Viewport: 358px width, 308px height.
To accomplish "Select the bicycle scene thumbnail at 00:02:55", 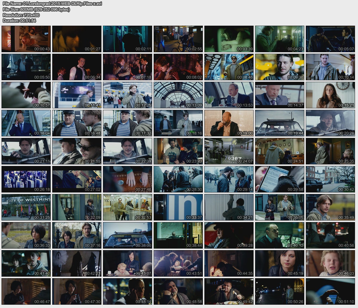I will pyautogui.click(x=178, y=39).
